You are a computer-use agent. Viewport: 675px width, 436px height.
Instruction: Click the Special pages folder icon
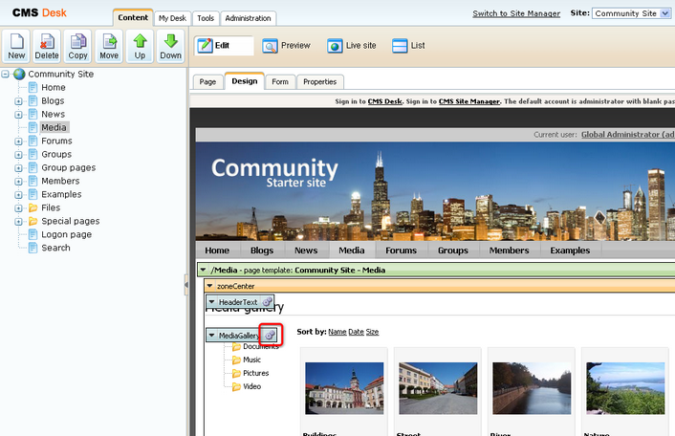(33, 221)
